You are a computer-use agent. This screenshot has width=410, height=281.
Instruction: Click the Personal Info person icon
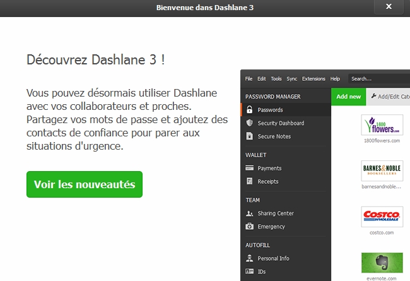[249, 258]
